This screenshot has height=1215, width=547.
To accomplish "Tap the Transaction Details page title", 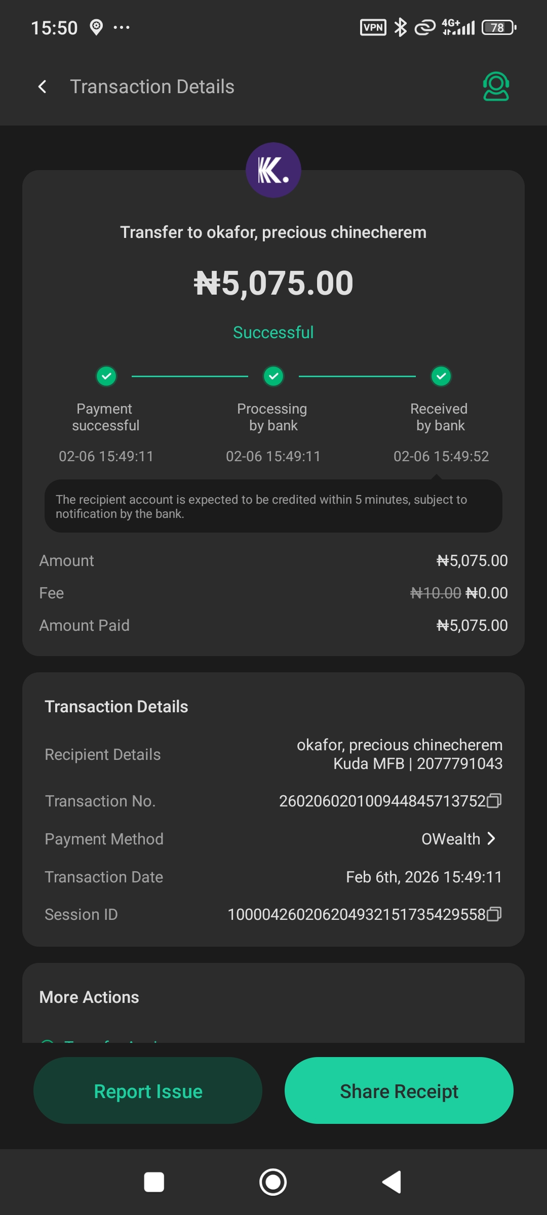I will (152, 87).
